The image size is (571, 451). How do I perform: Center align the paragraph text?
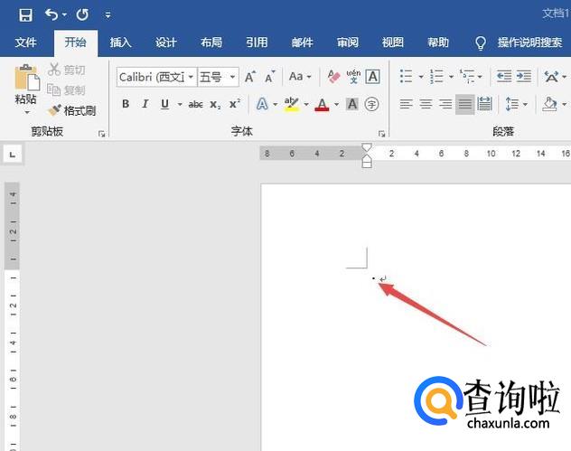[x=426, y=105]
